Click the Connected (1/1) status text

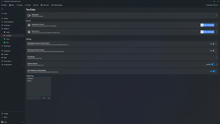click(x=211, y=5)
